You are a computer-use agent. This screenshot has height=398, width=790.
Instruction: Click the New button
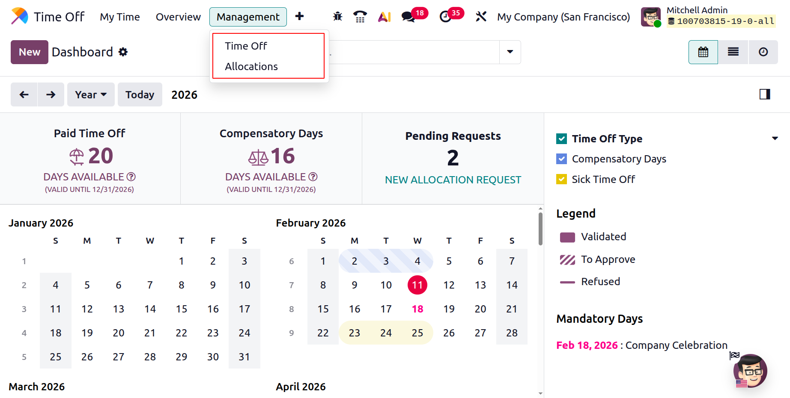point(30,52)
